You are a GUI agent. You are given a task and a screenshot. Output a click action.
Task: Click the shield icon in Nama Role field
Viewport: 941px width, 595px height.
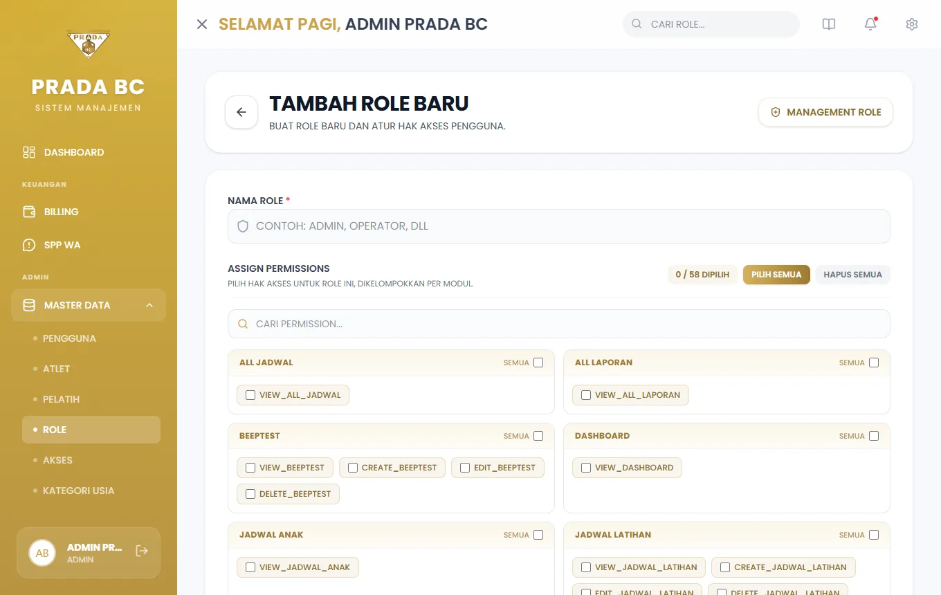(243, 226)
